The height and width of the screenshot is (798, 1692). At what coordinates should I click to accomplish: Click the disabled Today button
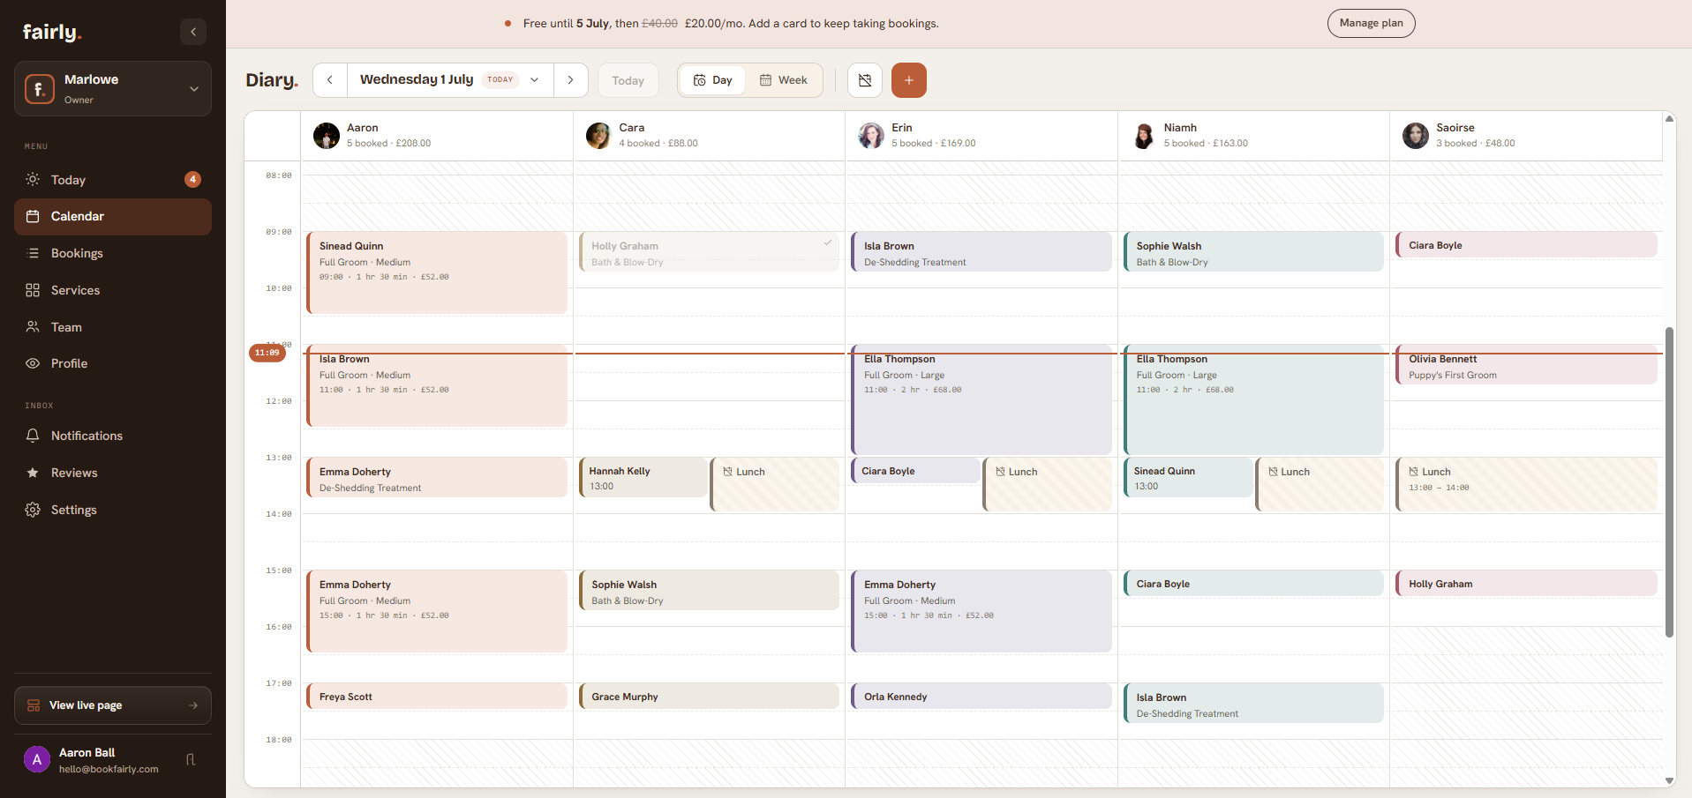coord(628,80)
